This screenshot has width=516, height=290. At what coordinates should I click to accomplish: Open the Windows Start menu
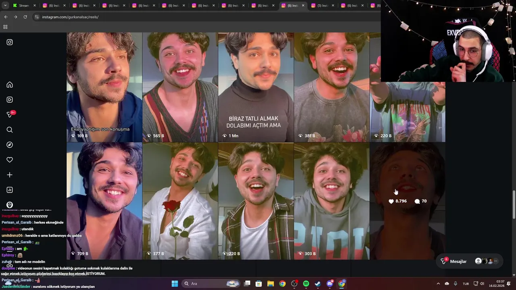175,284
